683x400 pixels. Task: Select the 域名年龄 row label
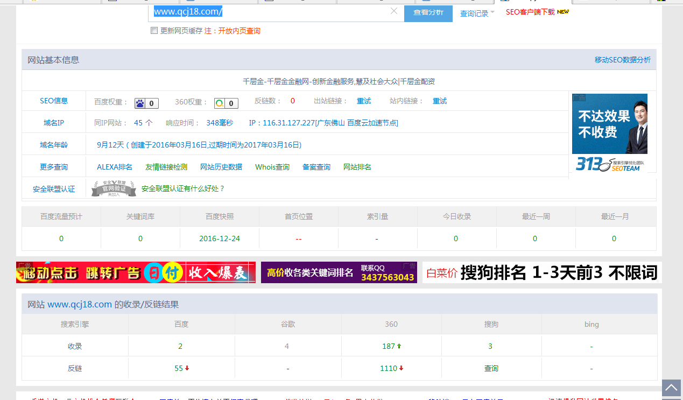point(54,145)
